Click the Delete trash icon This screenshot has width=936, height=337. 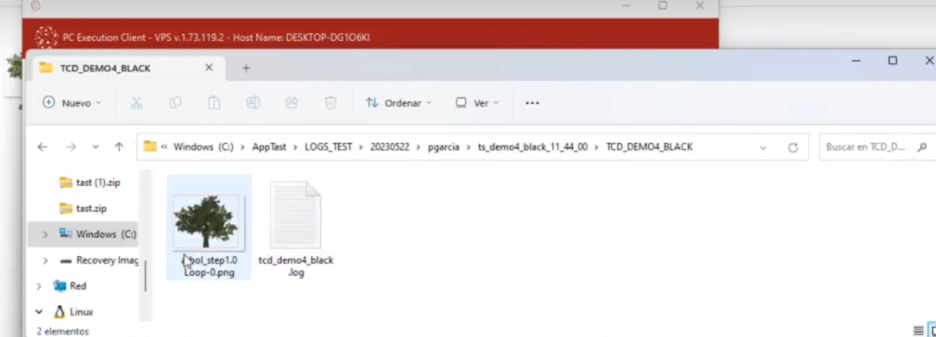click(x=331, y=103)
